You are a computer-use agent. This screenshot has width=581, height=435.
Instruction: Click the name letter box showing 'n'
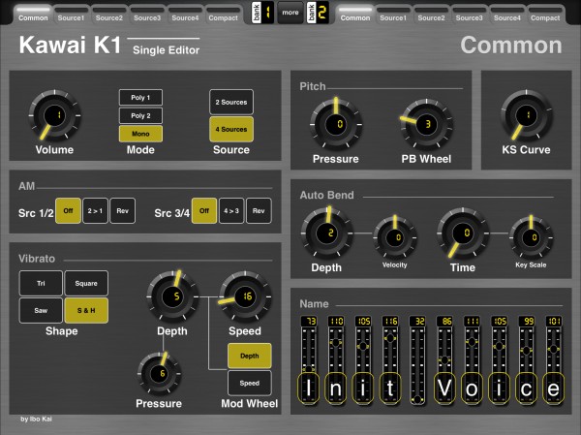[336, 388]
